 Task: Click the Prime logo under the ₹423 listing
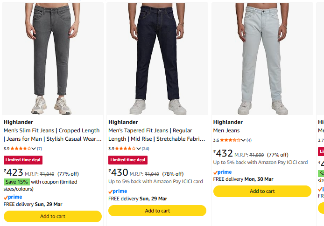tap(13, 197)
